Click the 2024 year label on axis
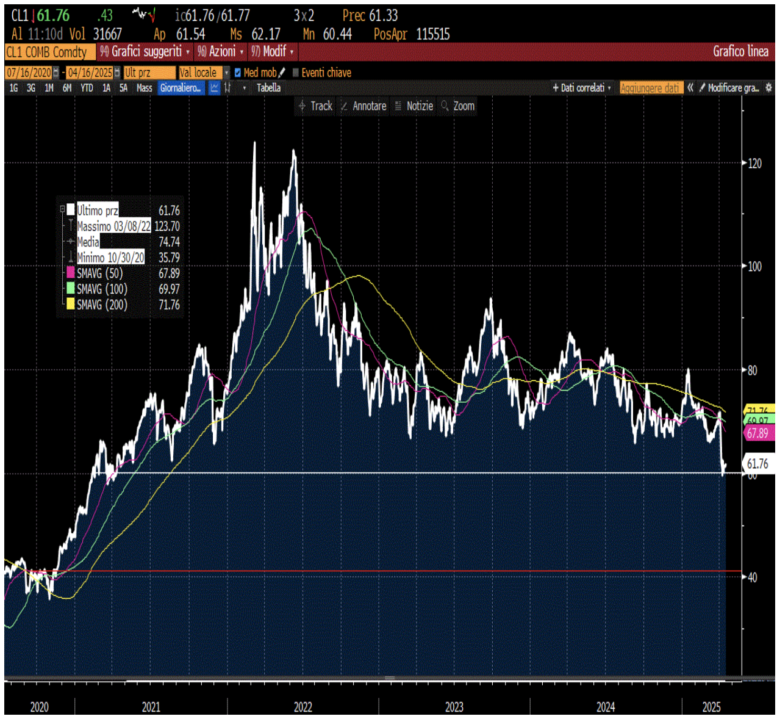777x719 pixels. (606, 707)
